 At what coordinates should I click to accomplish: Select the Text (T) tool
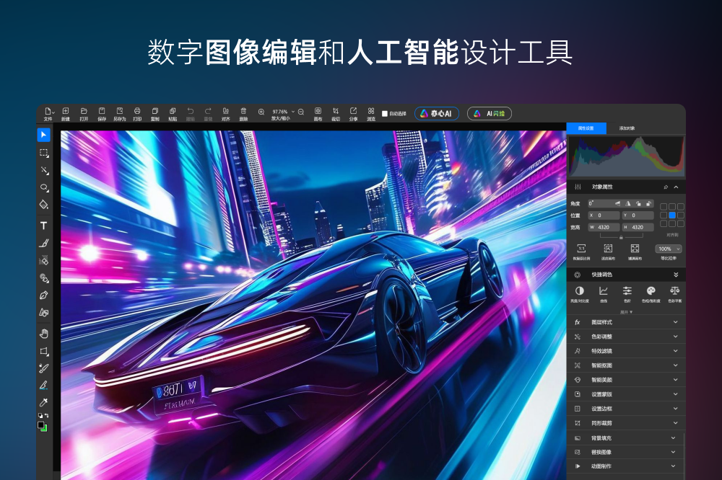click(43, 226)
